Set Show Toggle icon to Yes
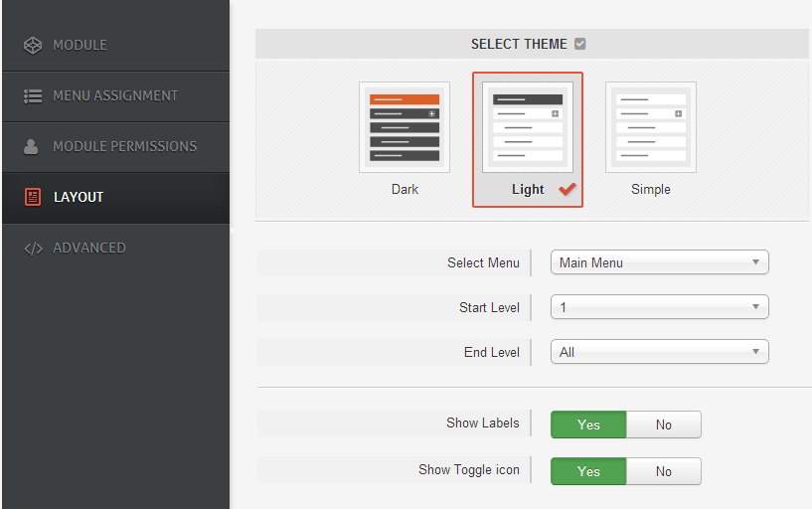This screenshot has height=509, width=812. [x=588, y=471]
